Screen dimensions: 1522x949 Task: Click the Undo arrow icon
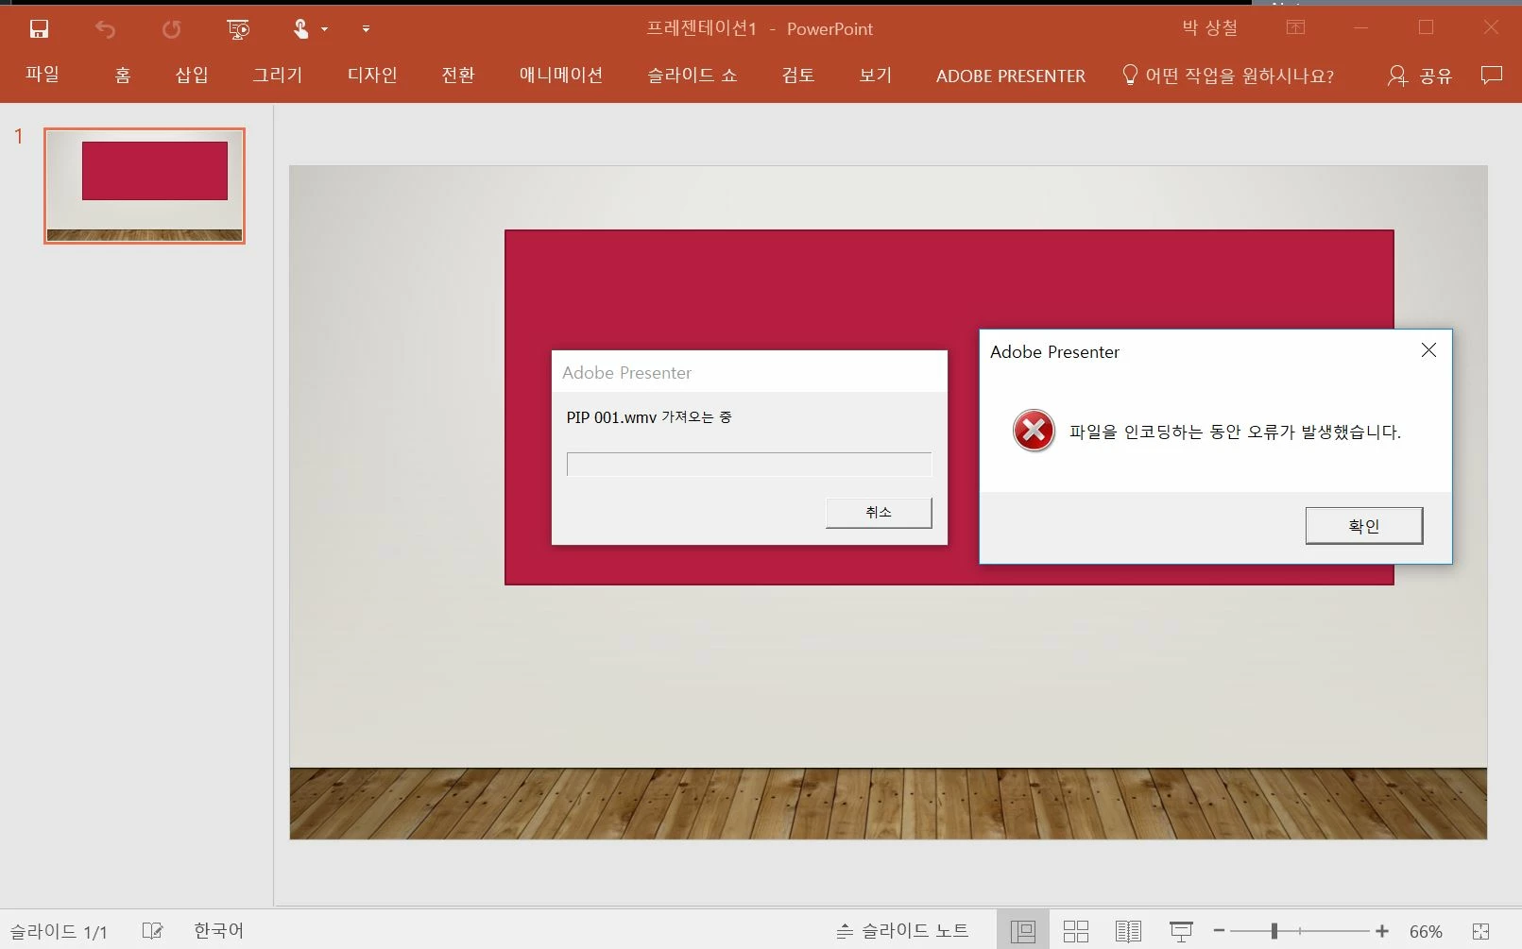pos(105,29)
